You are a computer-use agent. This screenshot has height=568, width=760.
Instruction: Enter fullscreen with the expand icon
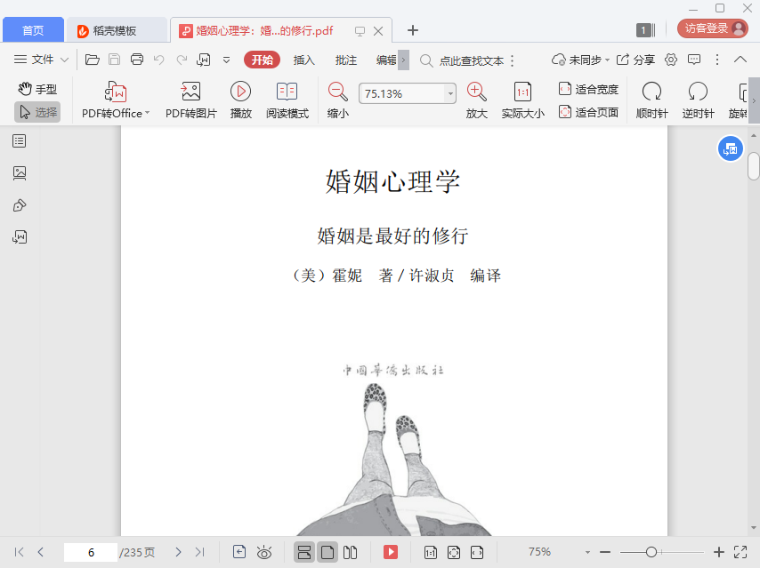click(740, 552)
